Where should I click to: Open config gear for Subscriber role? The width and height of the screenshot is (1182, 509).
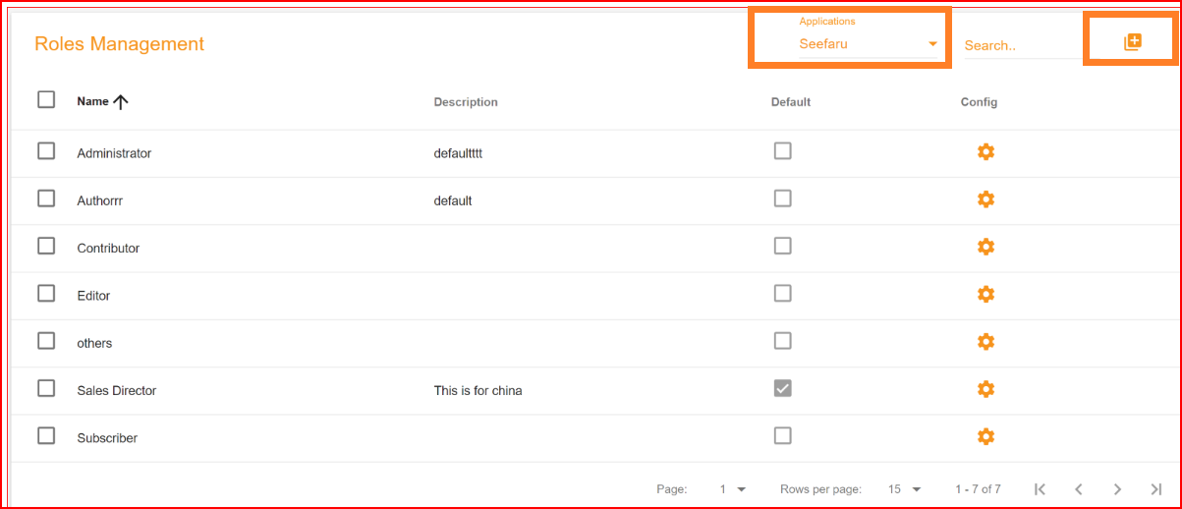pyautogui.click(x=986, y=436)
